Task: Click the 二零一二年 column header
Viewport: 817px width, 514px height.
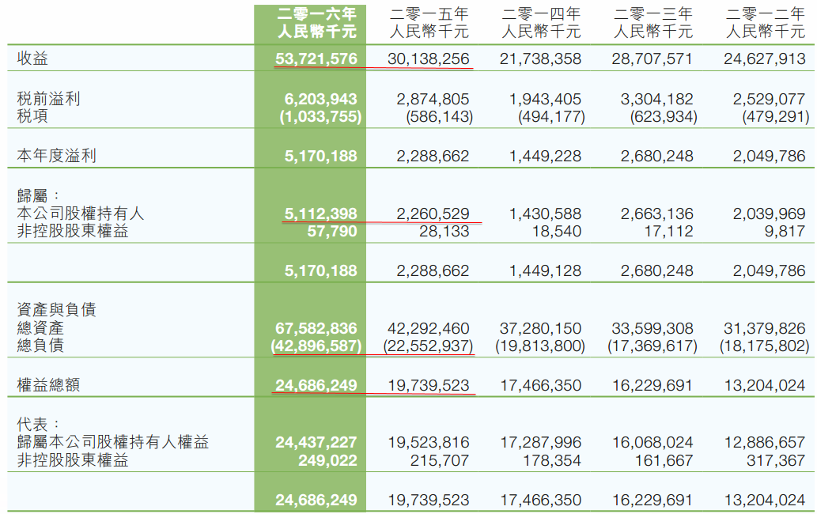Action: point(766,14)
